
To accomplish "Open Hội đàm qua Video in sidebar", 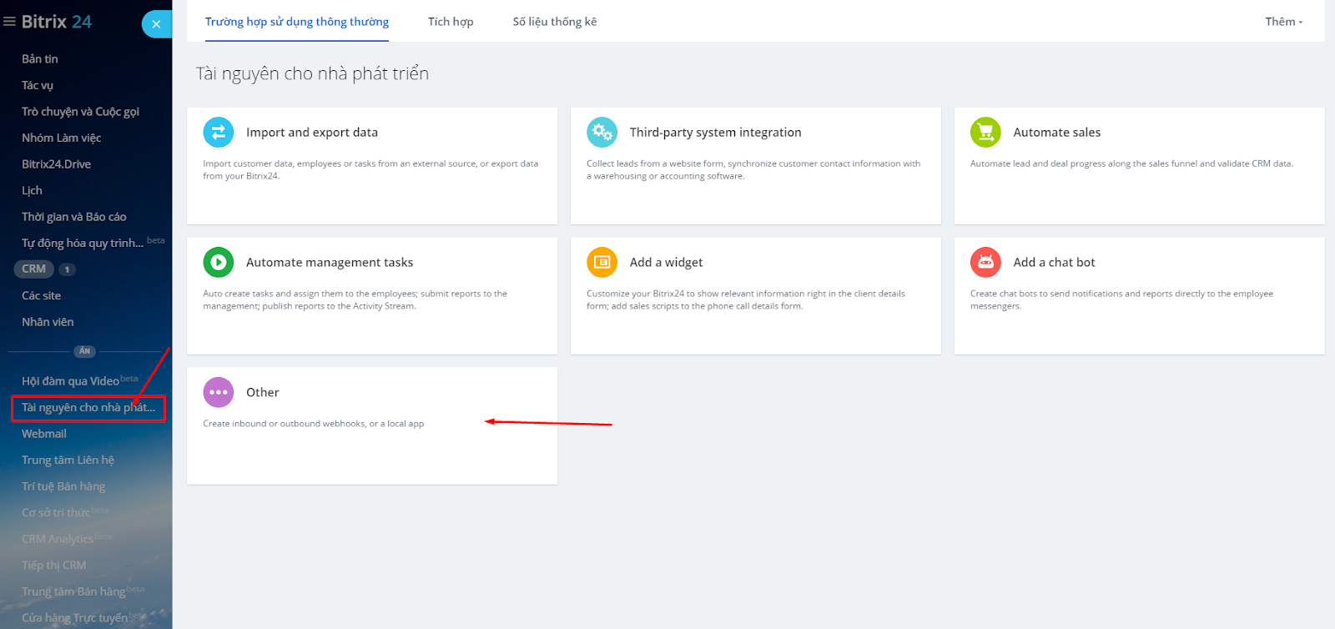I will (70, 381).
